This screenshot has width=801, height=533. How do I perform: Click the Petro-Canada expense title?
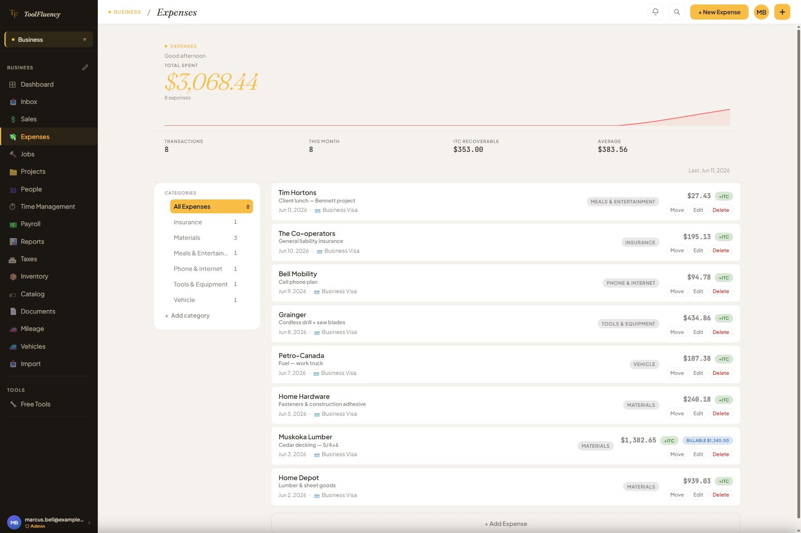(301, 356)
